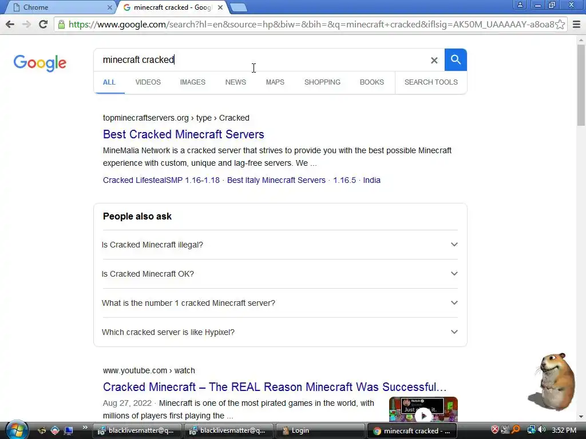Open 'Cracked Minecraft – The REAL Reason' YouTube result
This screenshot has width=586, height=439.
coord(275,387)
